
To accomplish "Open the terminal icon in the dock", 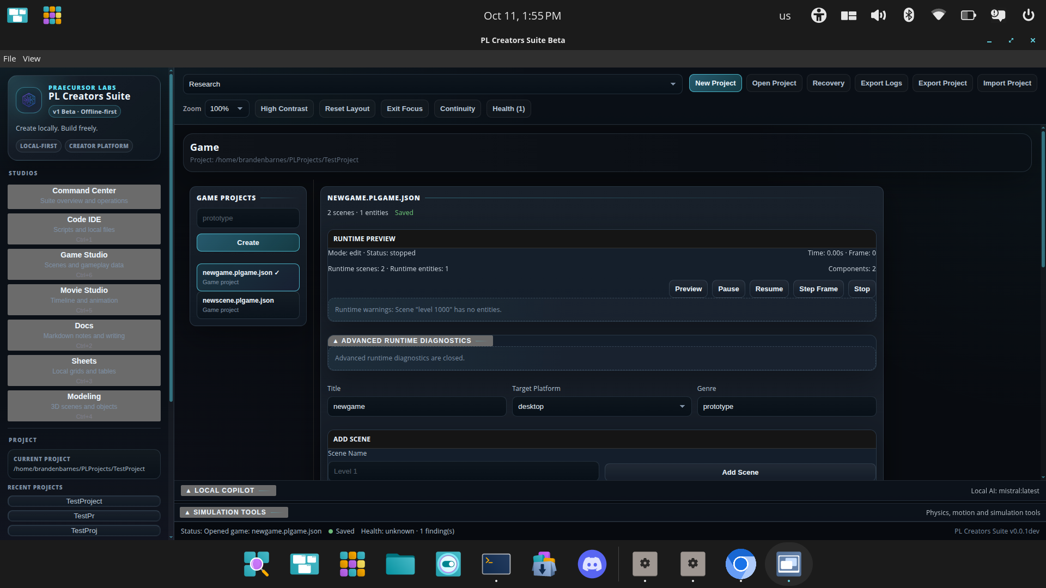I will (496, 564).
